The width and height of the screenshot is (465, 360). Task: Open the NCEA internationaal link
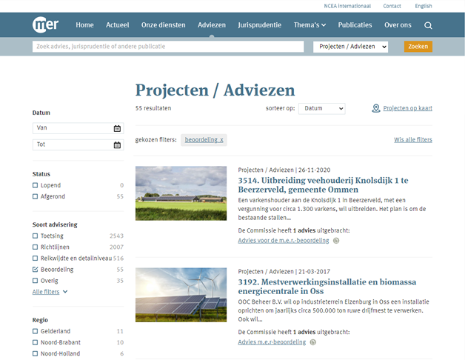347,6
